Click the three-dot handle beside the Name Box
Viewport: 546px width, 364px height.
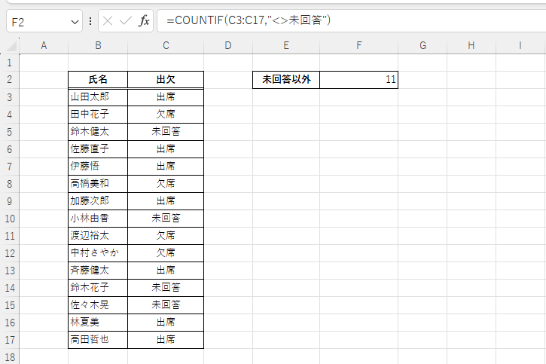click(x=90, y=21)
